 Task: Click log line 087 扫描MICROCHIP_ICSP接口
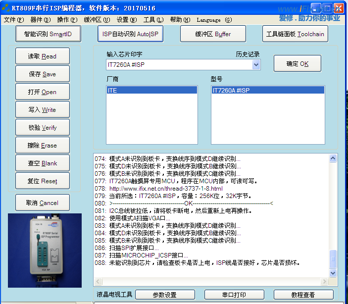pos(142,255)
